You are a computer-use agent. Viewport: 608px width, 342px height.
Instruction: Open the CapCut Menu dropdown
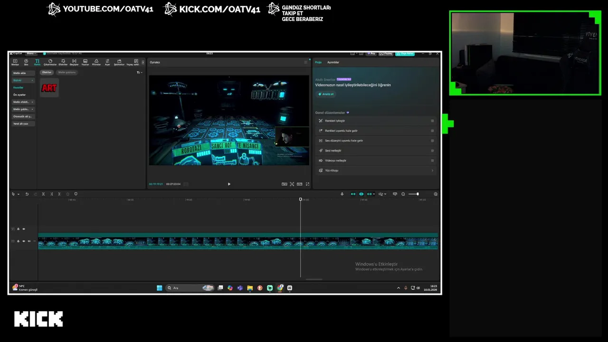31,53
